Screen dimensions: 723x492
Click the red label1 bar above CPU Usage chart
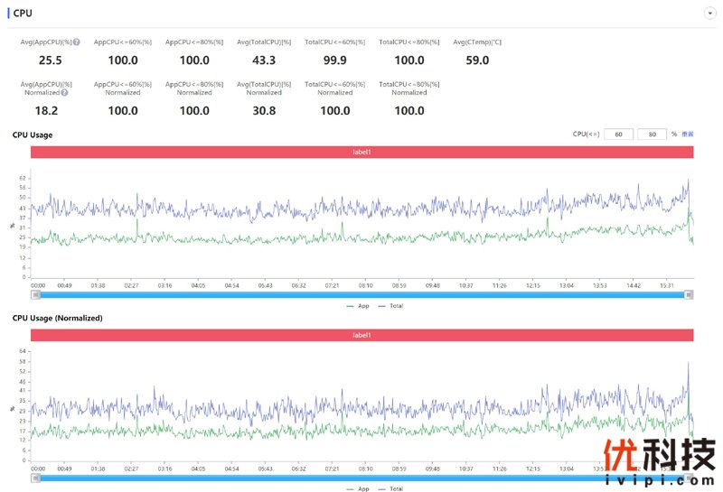click(361, 153)
